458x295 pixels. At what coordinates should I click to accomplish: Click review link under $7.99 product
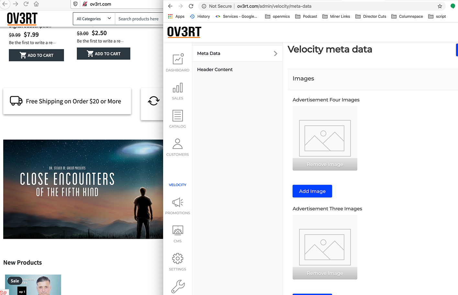pyautogui.click(x=32, y=43)
